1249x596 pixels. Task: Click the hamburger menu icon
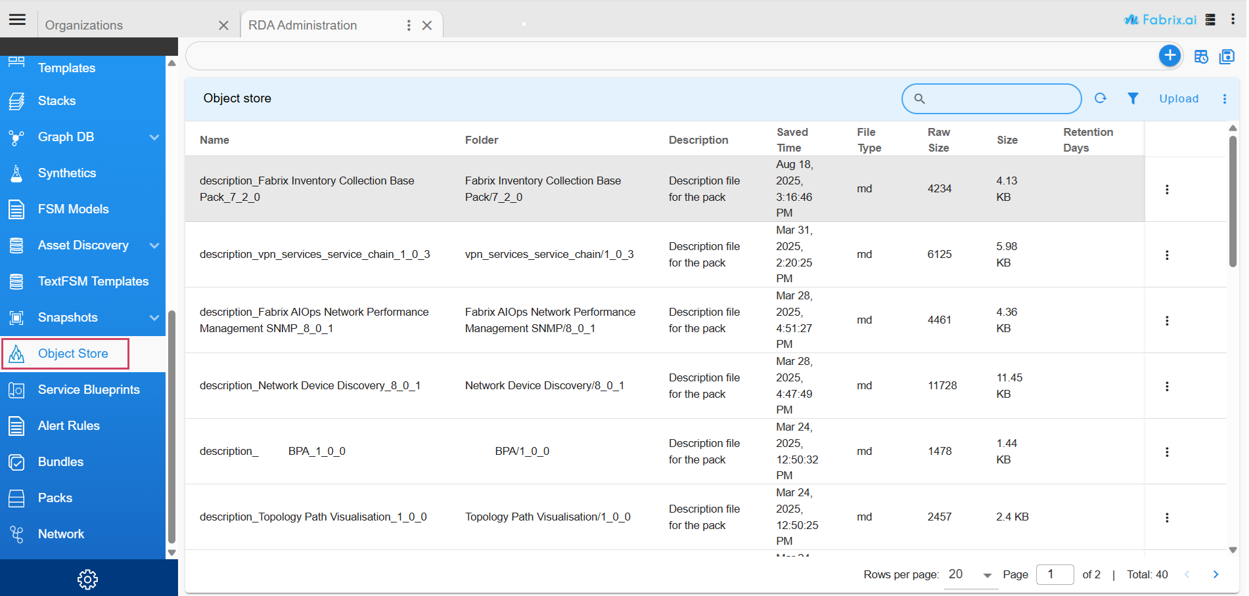tap(18, 20)
